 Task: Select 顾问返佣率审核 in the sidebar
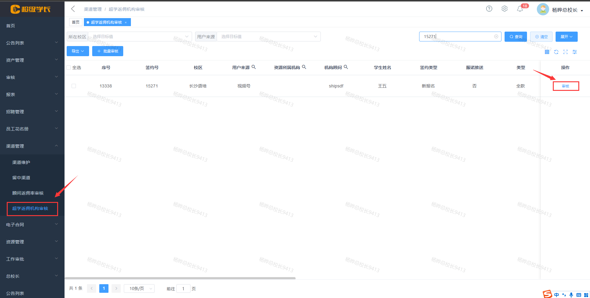[28, 193]
